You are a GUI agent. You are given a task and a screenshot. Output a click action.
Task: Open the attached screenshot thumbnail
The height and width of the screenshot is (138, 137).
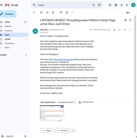click(x=52, y=113)
